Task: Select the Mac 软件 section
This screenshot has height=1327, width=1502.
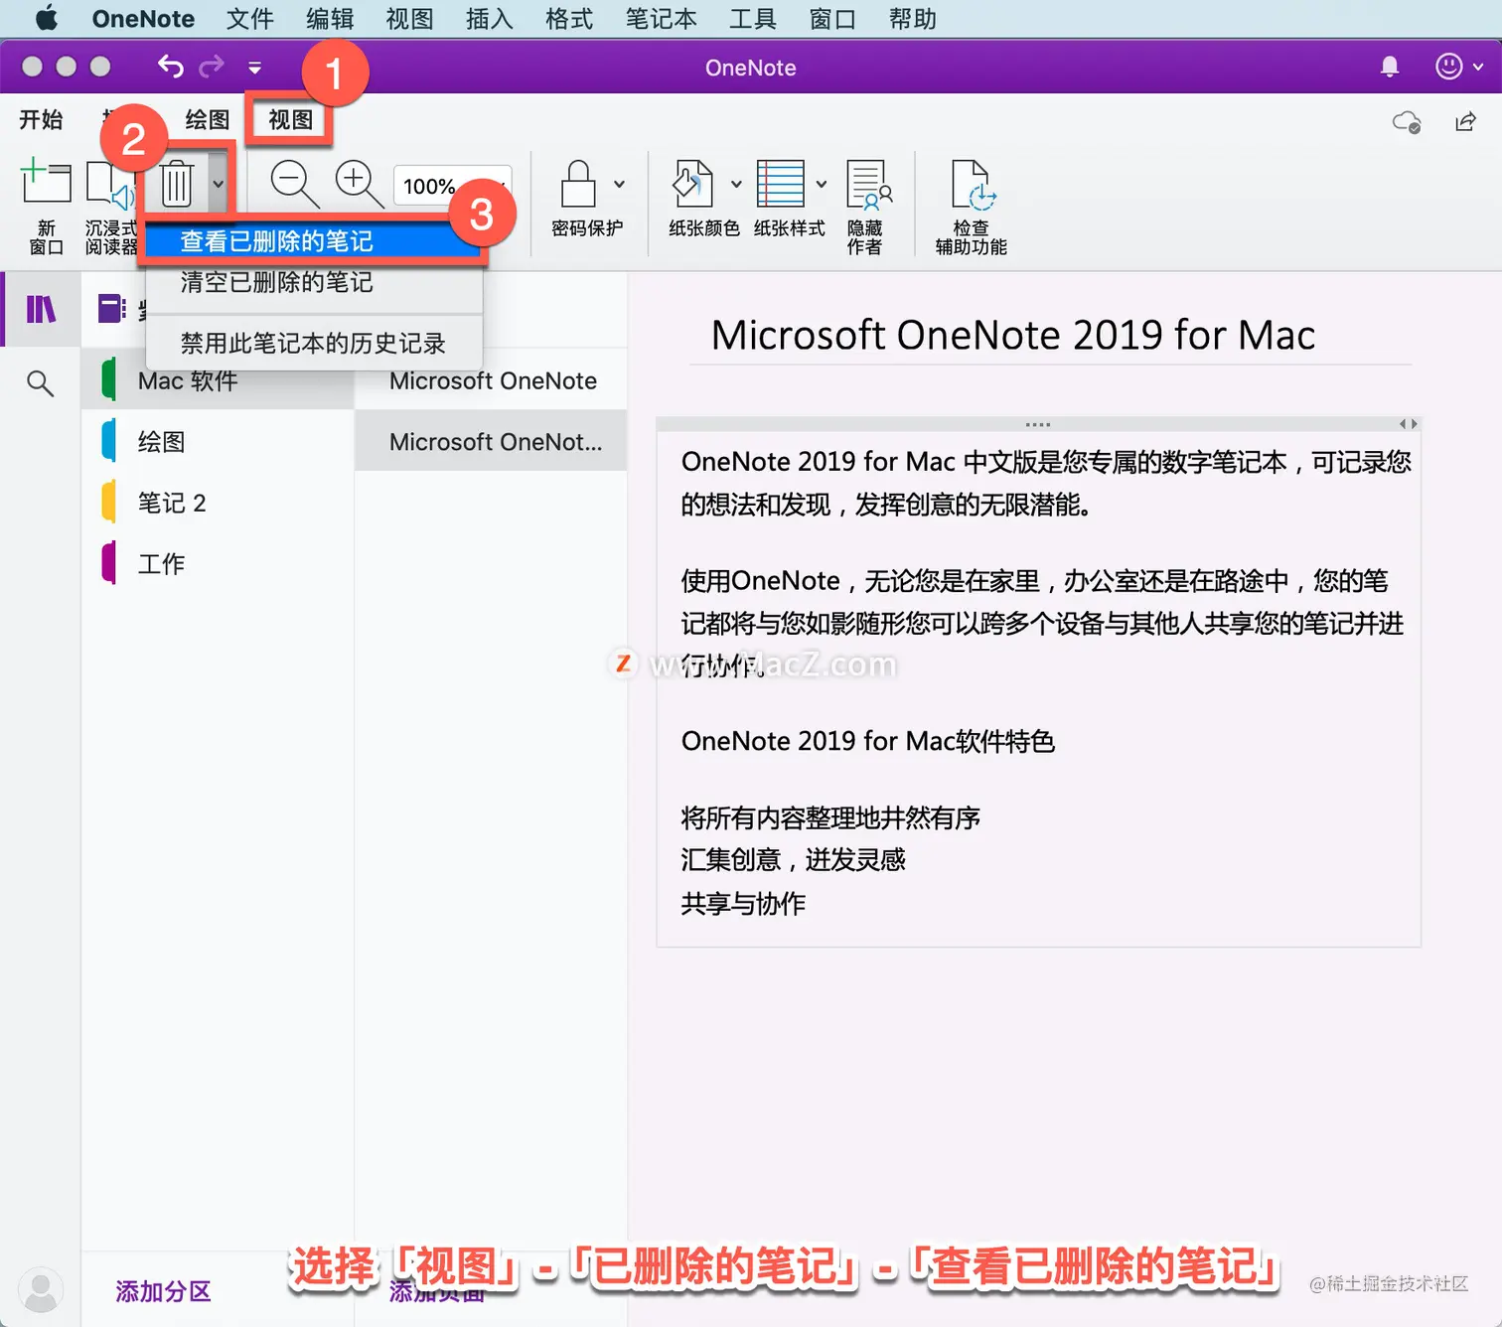Action: [x=219, y=380]
